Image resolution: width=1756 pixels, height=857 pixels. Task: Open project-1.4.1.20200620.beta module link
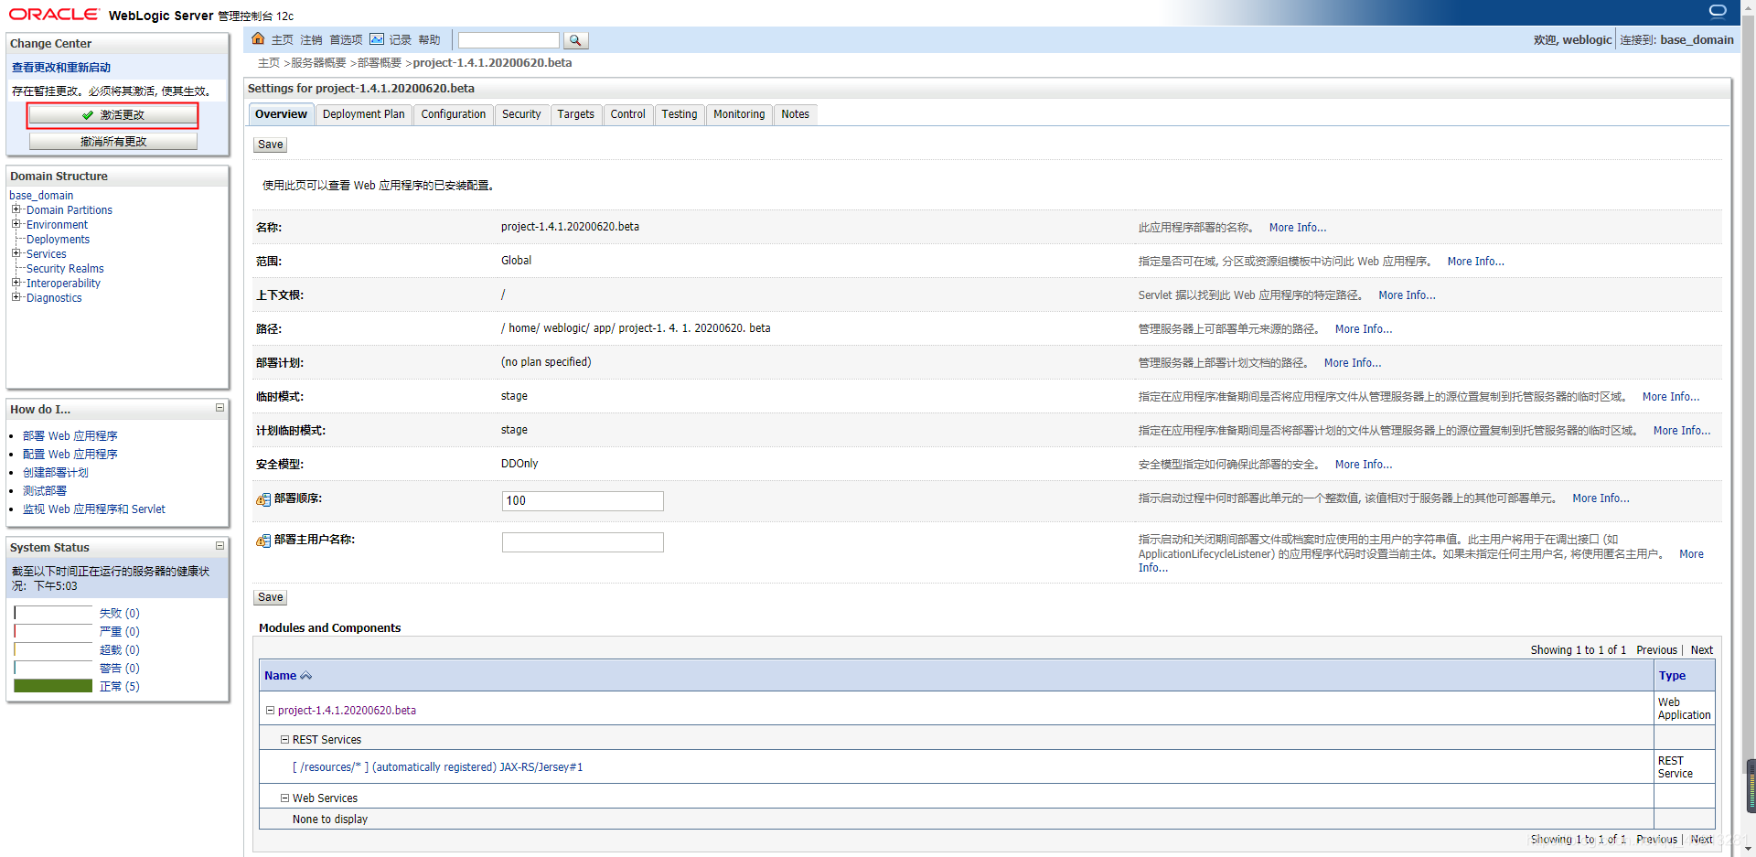click(x=347, y=711)
